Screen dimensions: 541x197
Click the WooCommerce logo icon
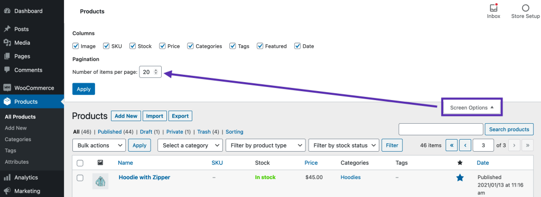[x=7, y=87]
